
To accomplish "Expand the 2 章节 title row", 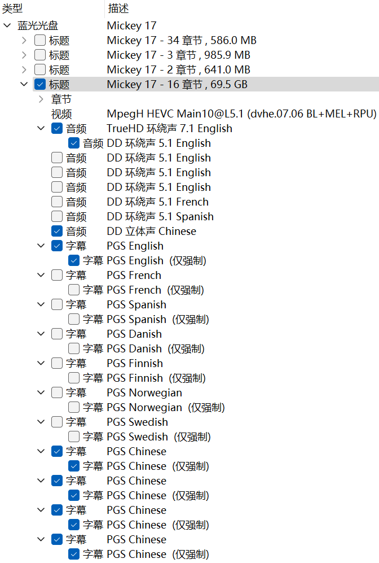I will [24, 69].
